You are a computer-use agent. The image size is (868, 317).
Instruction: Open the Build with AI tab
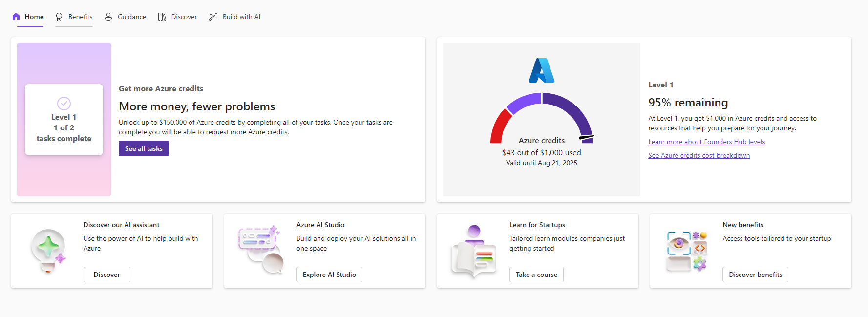click(x=235, y=17)
